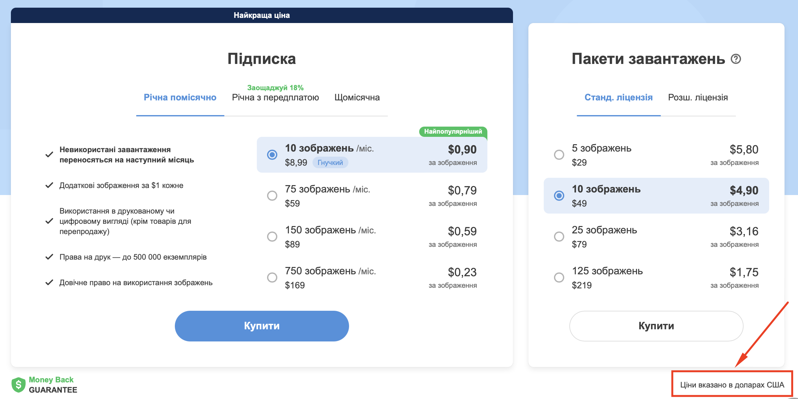Open the Щомісячна billing tab
Screen dimensions: 798x399
[x=357, y=98]
